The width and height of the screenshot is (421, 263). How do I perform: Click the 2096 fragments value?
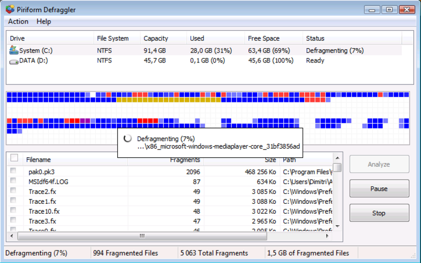[193, 171]
